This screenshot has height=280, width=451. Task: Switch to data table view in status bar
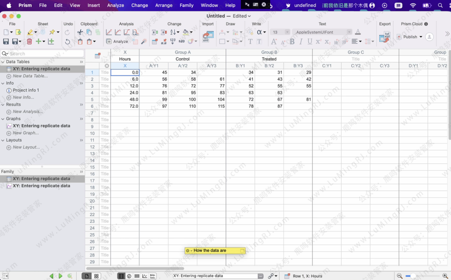point(121,276)
